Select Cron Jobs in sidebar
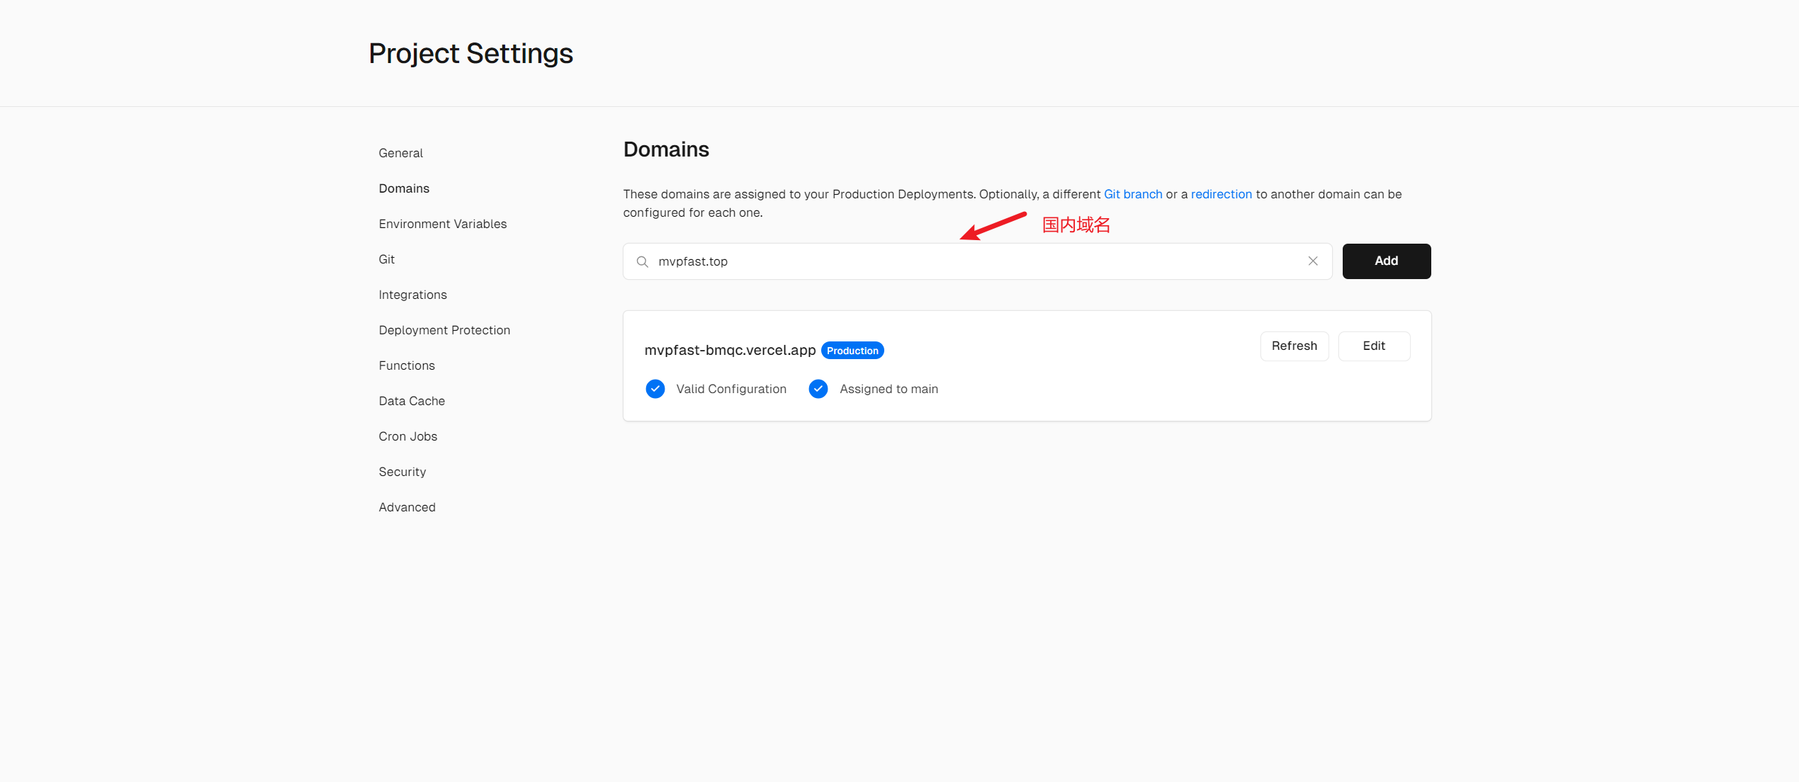 [407, 436]
